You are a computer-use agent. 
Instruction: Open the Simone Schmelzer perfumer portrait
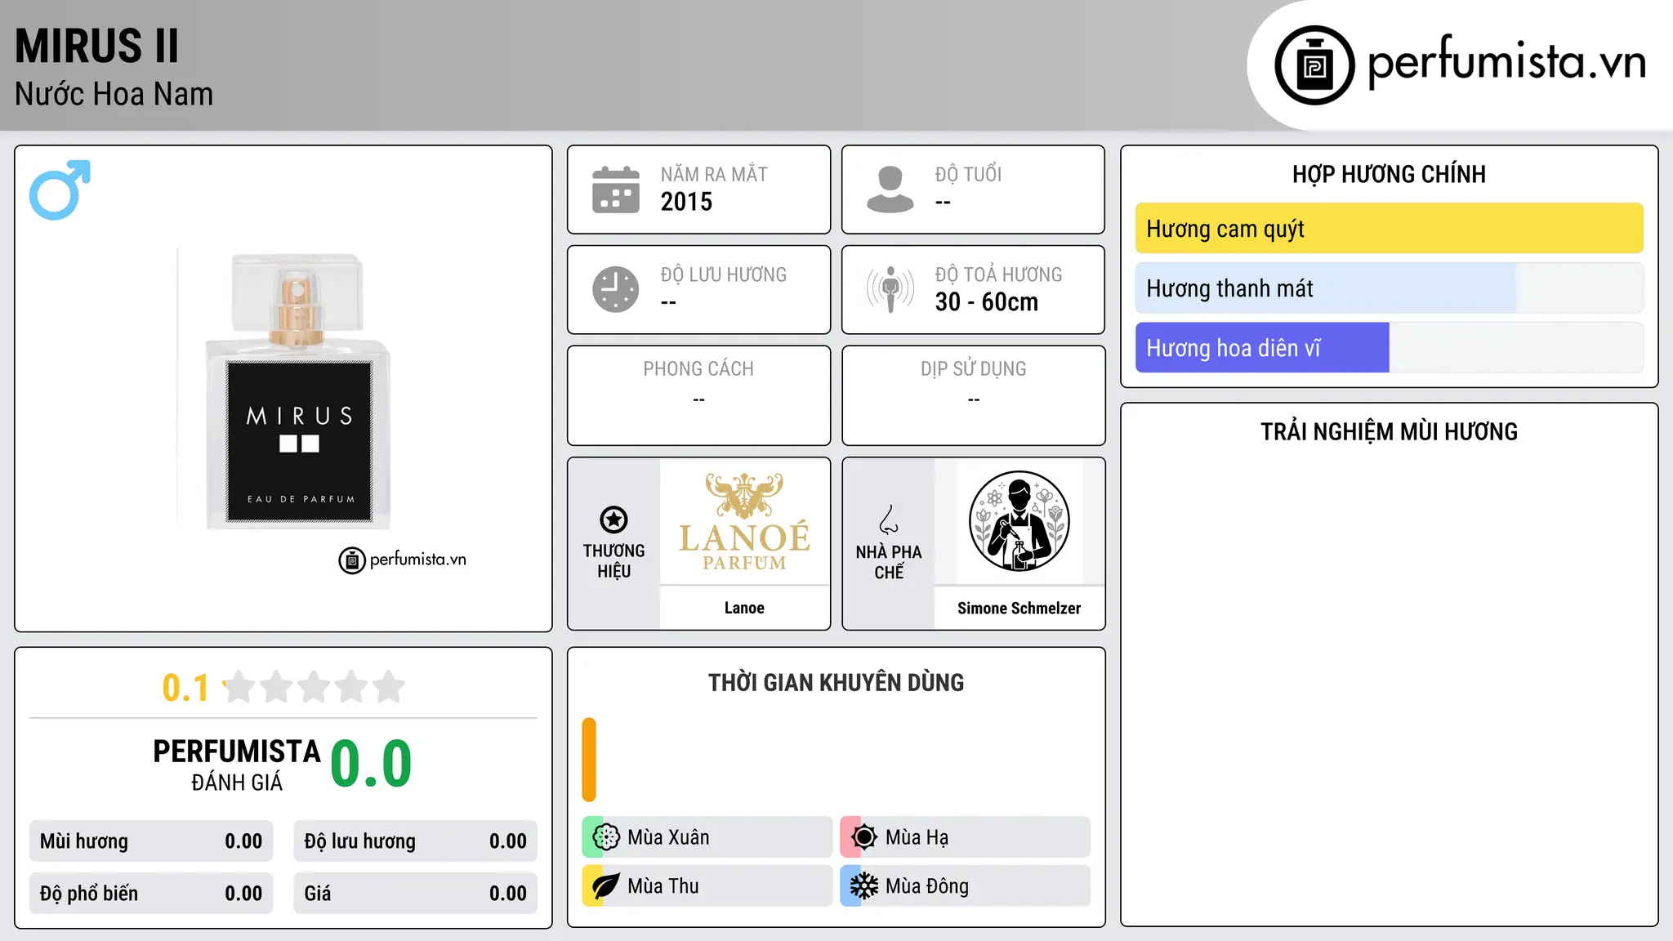click(x=1019, y=521)
